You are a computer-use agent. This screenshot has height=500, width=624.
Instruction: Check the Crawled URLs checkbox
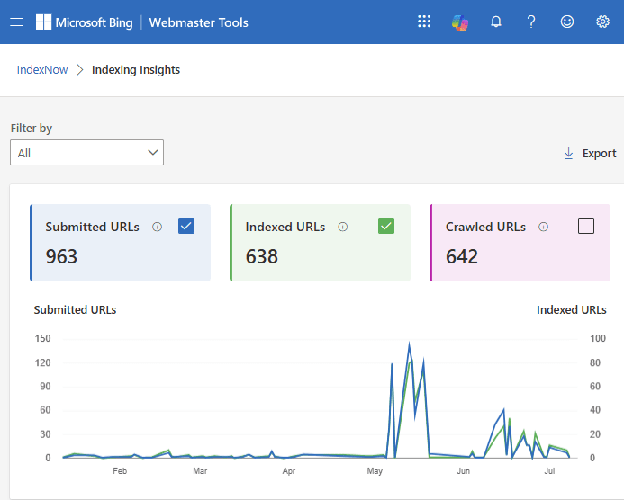(586, 226)
